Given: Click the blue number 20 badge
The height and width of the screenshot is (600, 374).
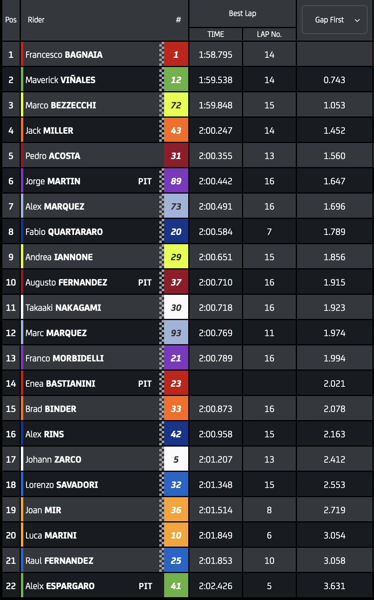Looking at the screenshot, I should [x=176, y=232].
